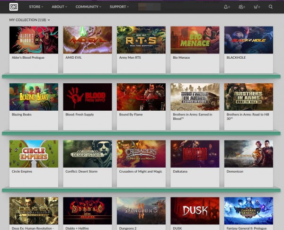Open the Circle Empires cover
This screenshot has height=230, width=284.
click(34, 154)
